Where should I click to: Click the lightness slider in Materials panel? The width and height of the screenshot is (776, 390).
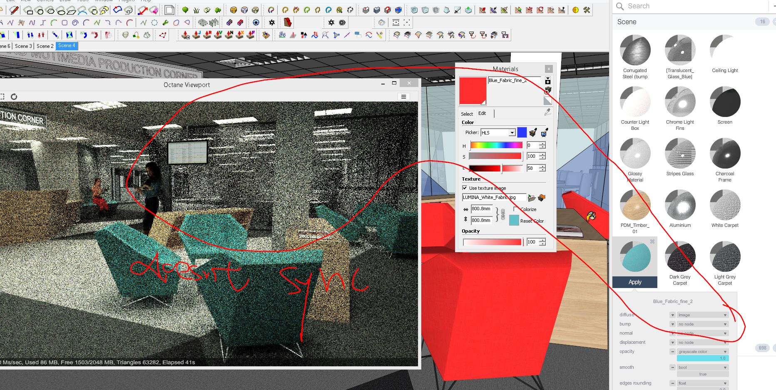495,168
